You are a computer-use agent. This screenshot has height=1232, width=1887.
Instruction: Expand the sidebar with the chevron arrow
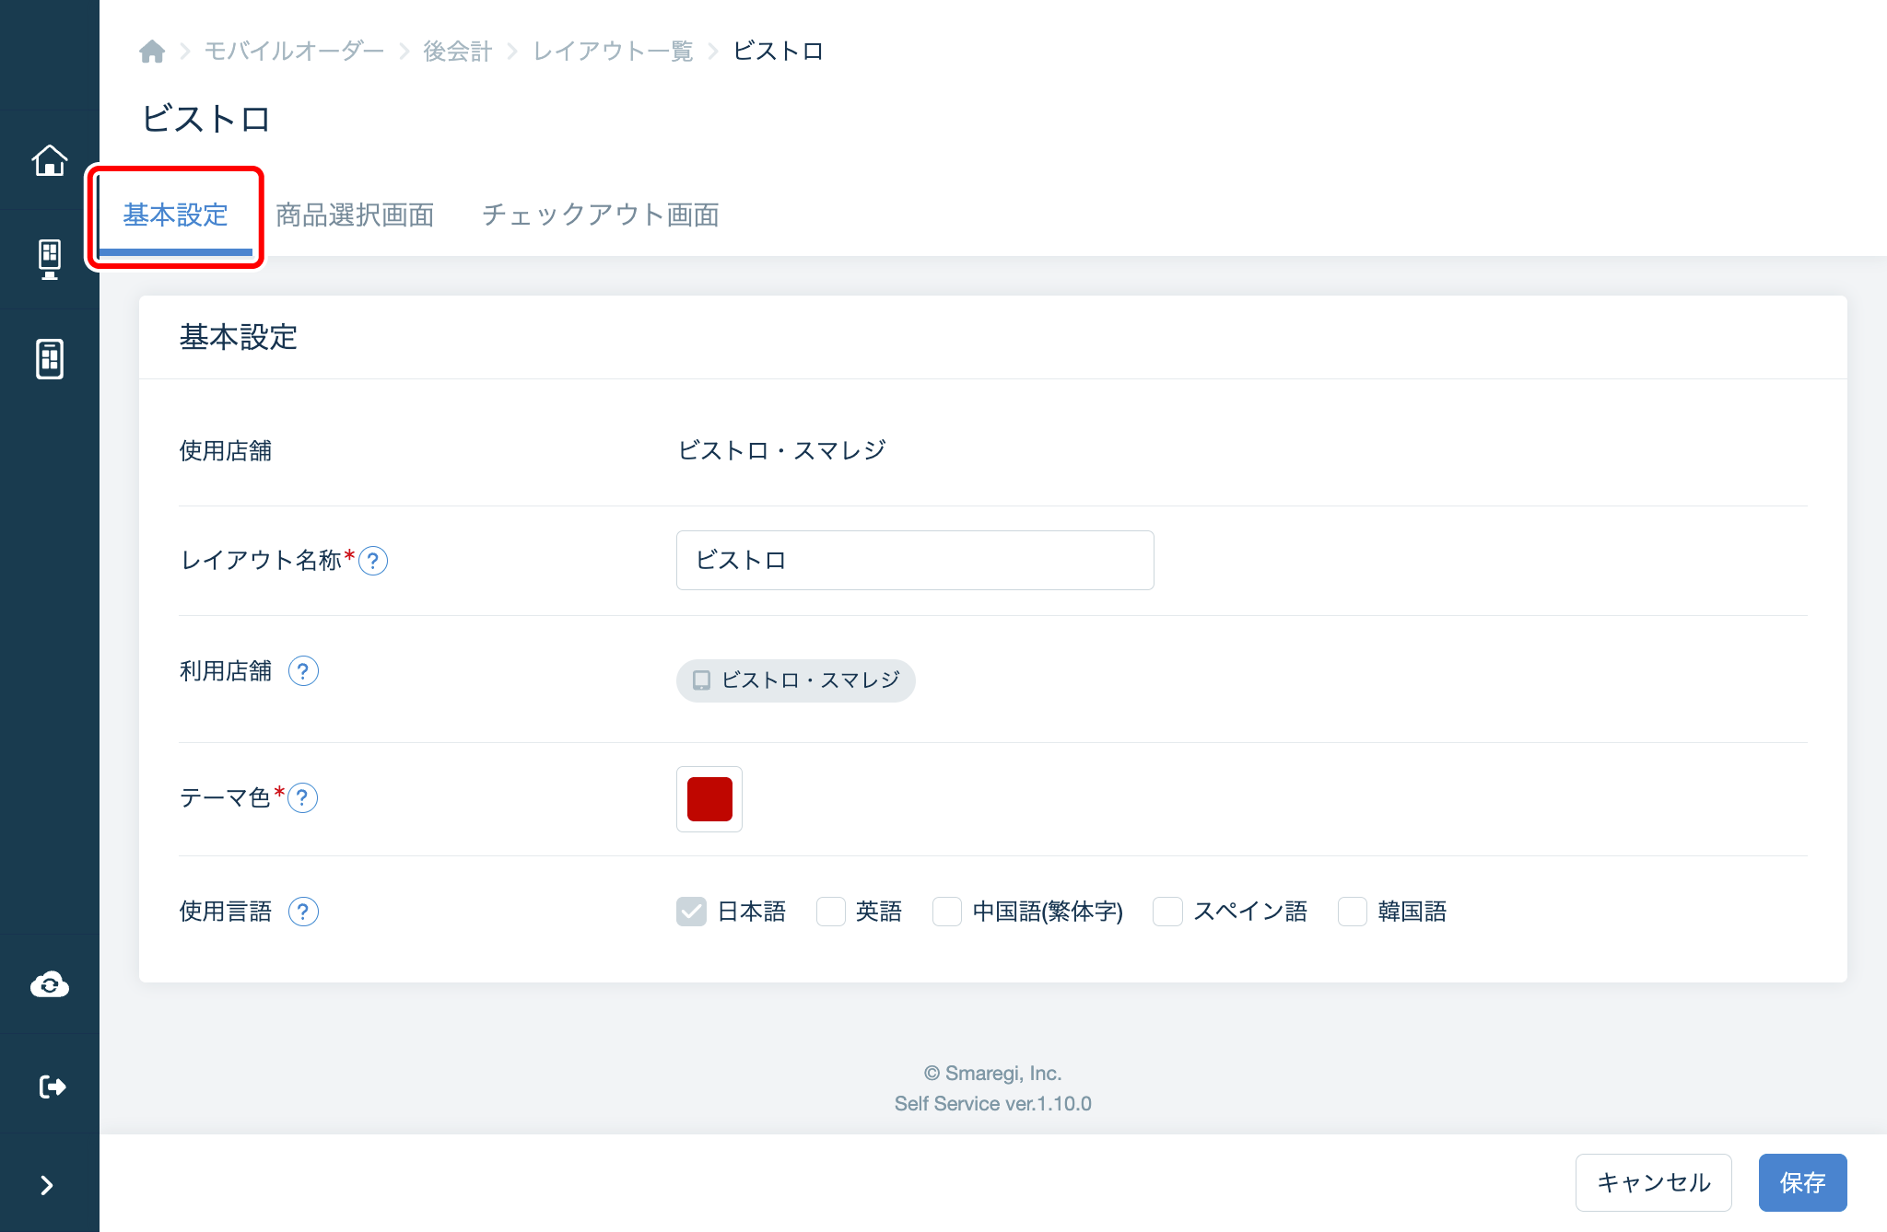point(50,1185)
